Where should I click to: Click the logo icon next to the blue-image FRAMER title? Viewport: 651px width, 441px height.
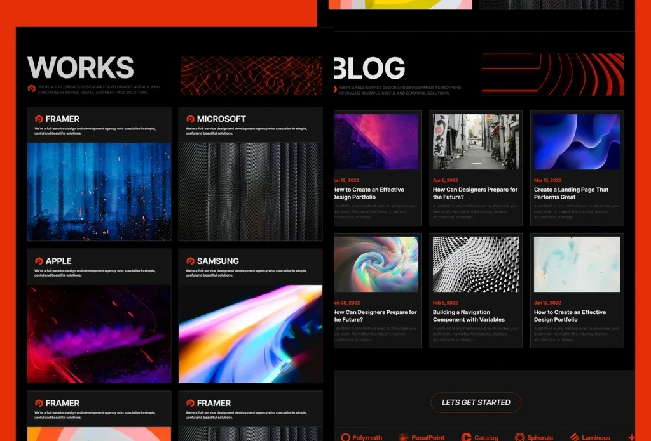[39, 119]
